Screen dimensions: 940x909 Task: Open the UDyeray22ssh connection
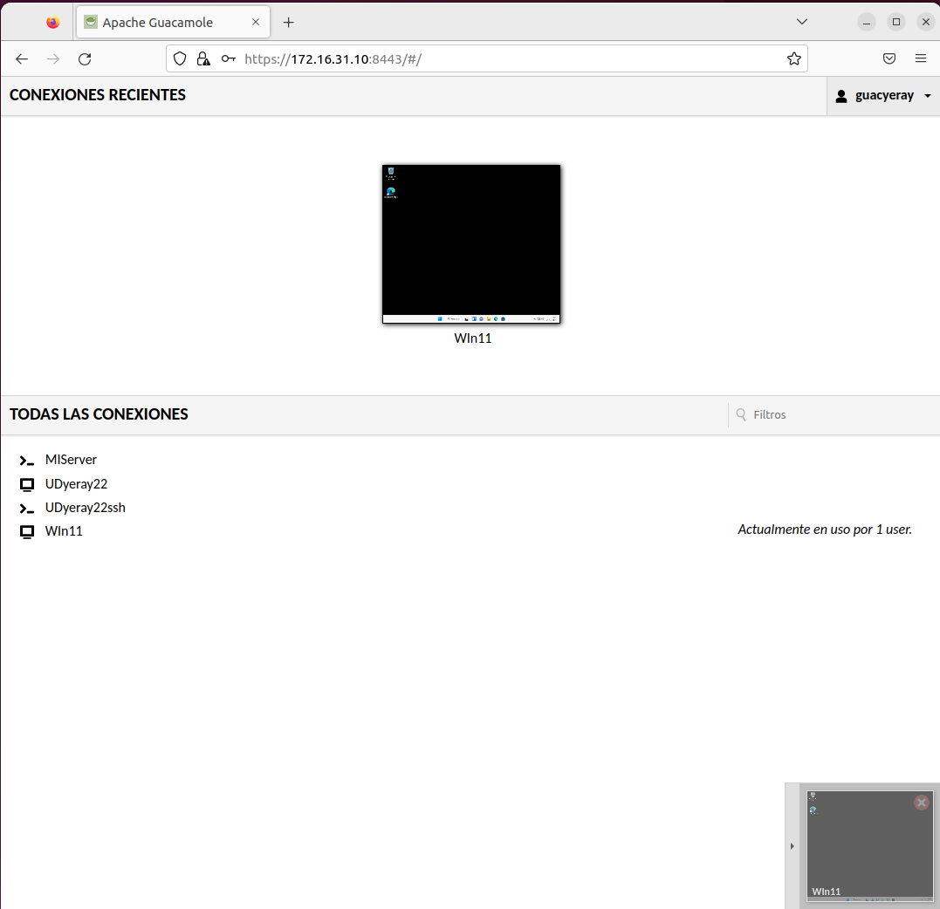click(86, 508)
